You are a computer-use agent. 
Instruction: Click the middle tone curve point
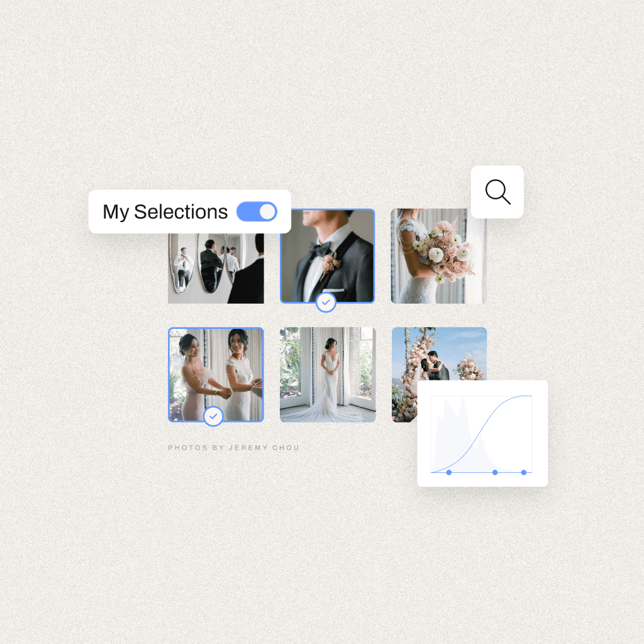[495, 473]
